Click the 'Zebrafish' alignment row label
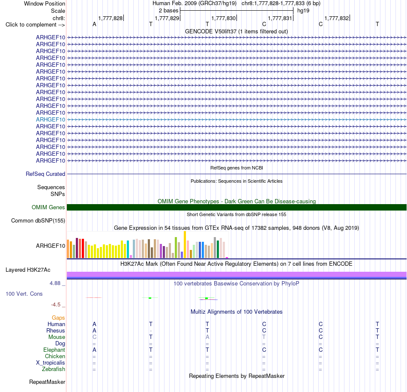This screenshot has width=407, height=392. (54, 369)
